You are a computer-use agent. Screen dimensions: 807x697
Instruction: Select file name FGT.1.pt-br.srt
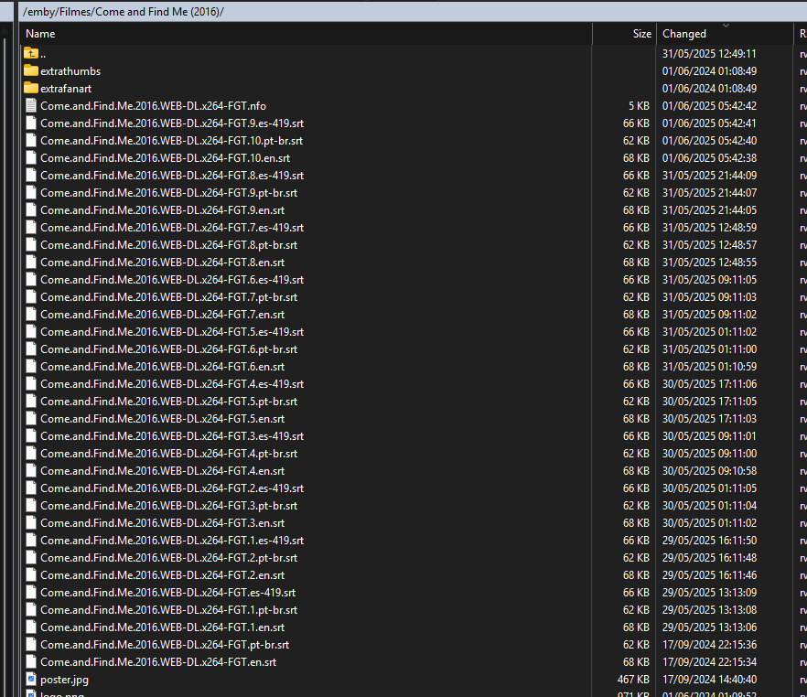(x=168, y=610)
